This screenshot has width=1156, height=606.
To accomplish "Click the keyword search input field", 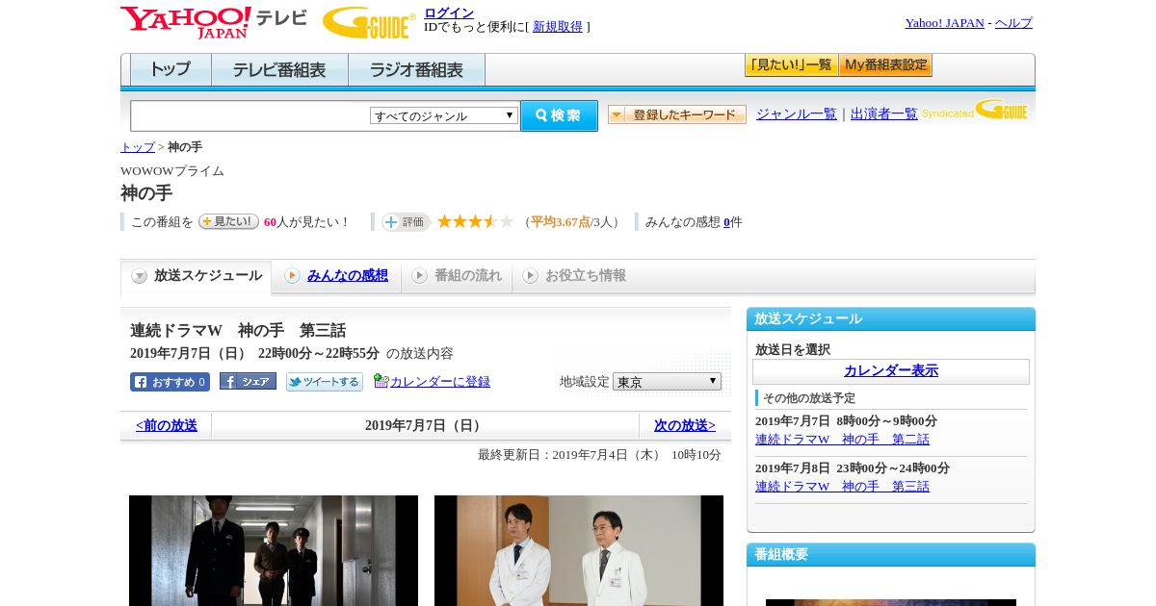I will click(250, 115).
